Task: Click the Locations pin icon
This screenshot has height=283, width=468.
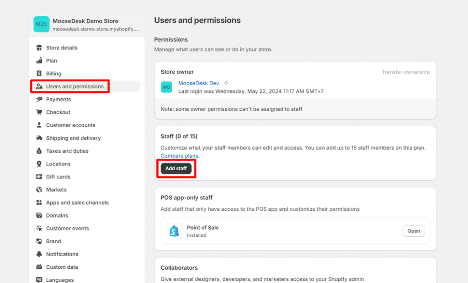Action: click(39, 164)
